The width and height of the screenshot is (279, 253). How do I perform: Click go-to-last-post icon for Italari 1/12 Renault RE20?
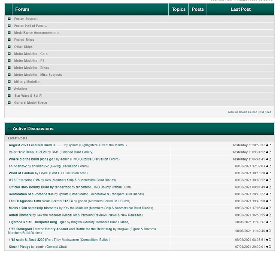point(269,152)
